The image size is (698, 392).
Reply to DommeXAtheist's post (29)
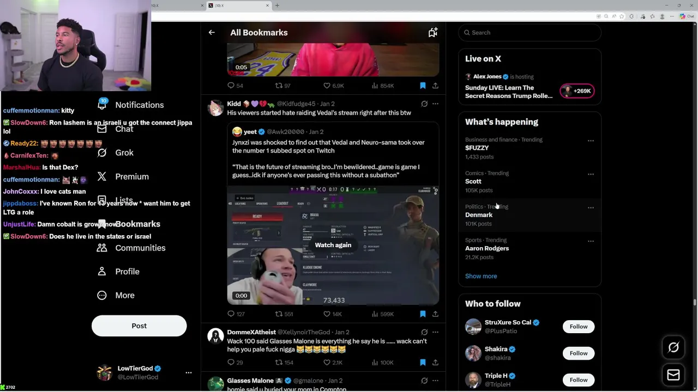235,363
